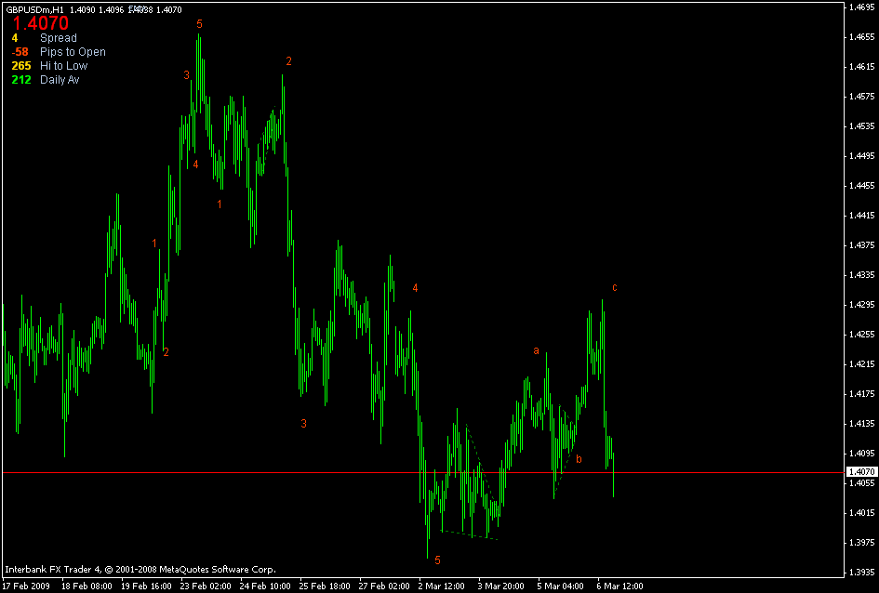Click the boxed 1.4055 current price marker

(x=861, y=472)
